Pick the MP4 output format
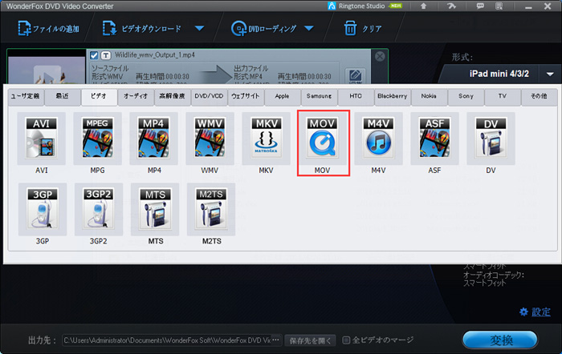 pos(154,139)
